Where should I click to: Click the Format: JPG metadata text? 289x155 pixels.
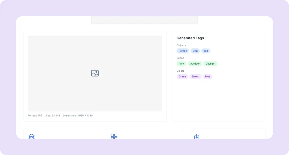tap(35, 115)
